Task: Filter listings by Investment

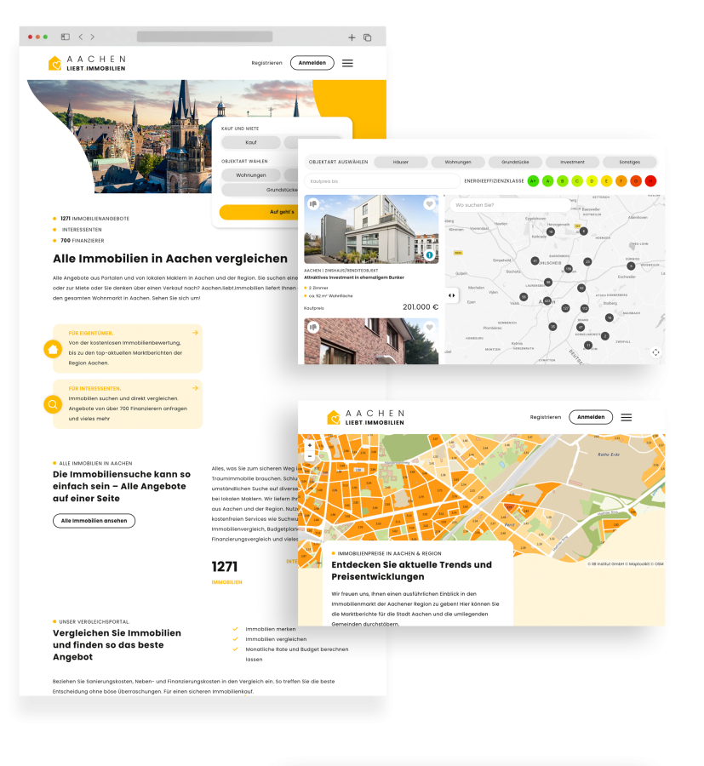Action: tap(572, 162)
